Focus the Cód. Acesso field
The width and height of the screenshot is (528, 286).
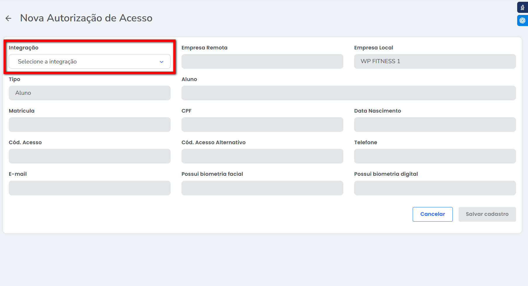click(90, 156)
